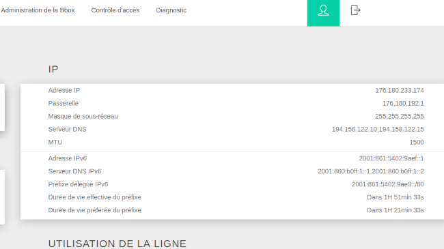Click the Préfixe délégué IPv6 value
This screenshot has width=444, height=249.
[388, 184]
